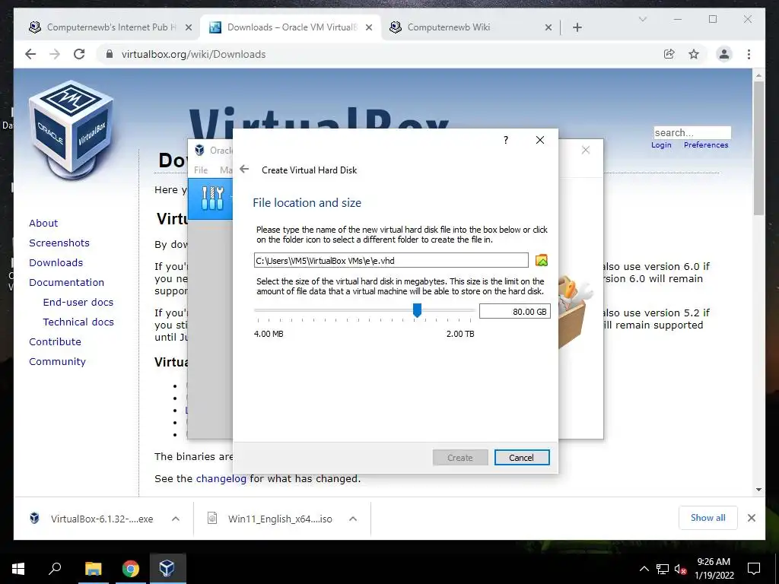Click the disk size field showing 80.00 GB
The image size is (779, 584).
point(515,311)
